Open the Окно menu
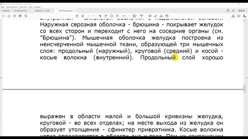This screenshot has height=139, width=248. [31, 7]
